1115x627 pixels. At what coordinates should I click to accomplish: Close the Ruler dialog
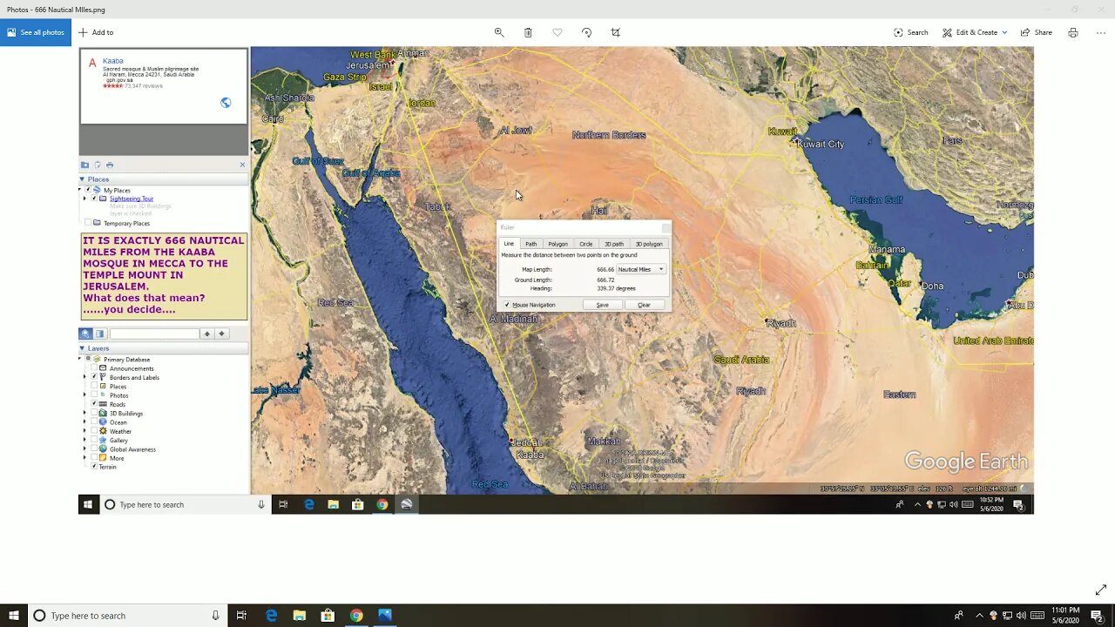[x=666, y=227]
